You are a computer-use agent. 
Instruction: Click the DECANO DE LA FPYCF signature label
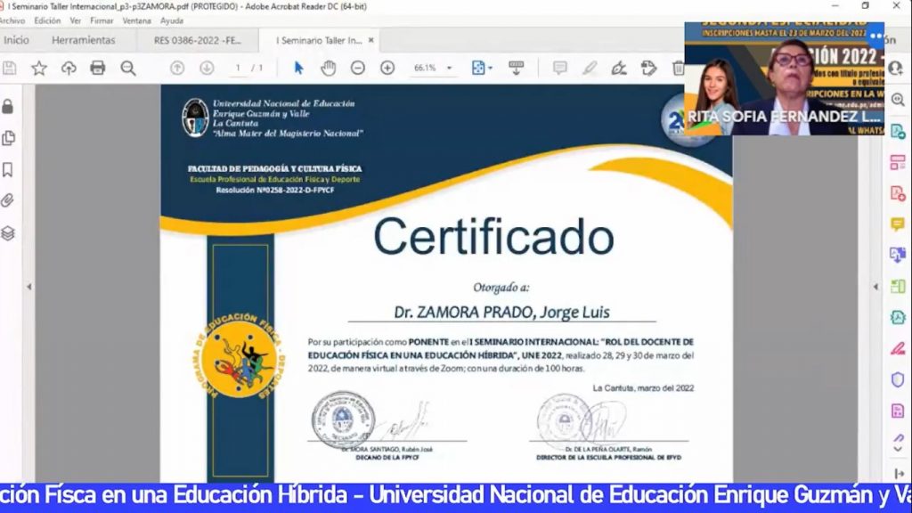[x=387, y=458]
